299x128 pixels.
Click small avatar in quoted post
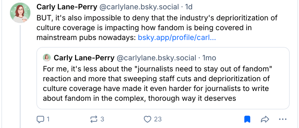47,58
